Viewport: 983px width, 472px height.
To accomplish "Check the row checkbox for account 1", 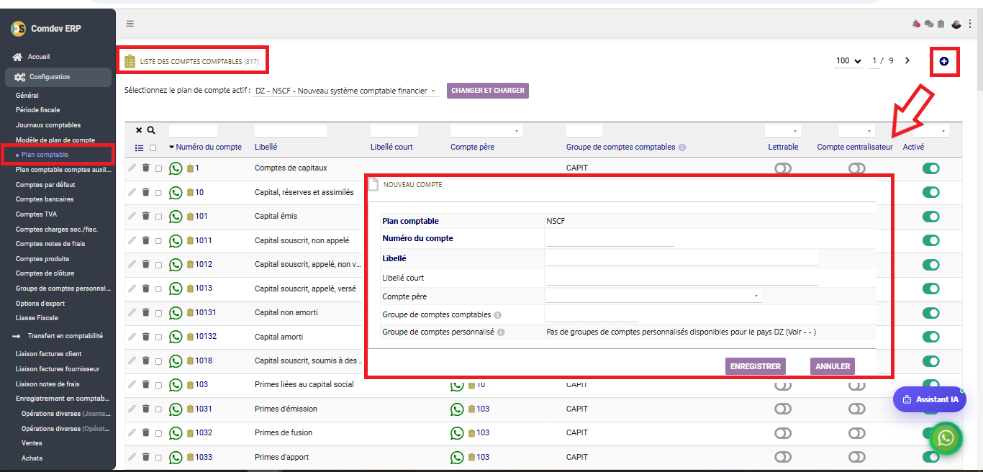I will point(158,168).
